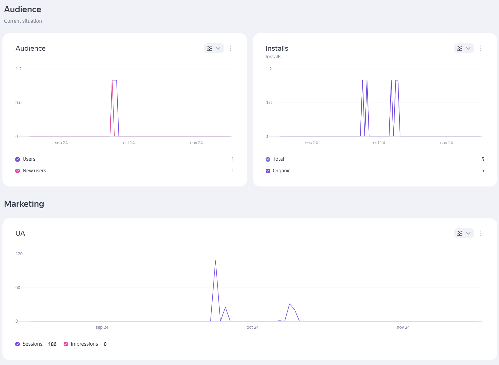Expand the chevron dropdown in Installs widget
The width and height of the screenshot is (499, 365).
(468, 48)
